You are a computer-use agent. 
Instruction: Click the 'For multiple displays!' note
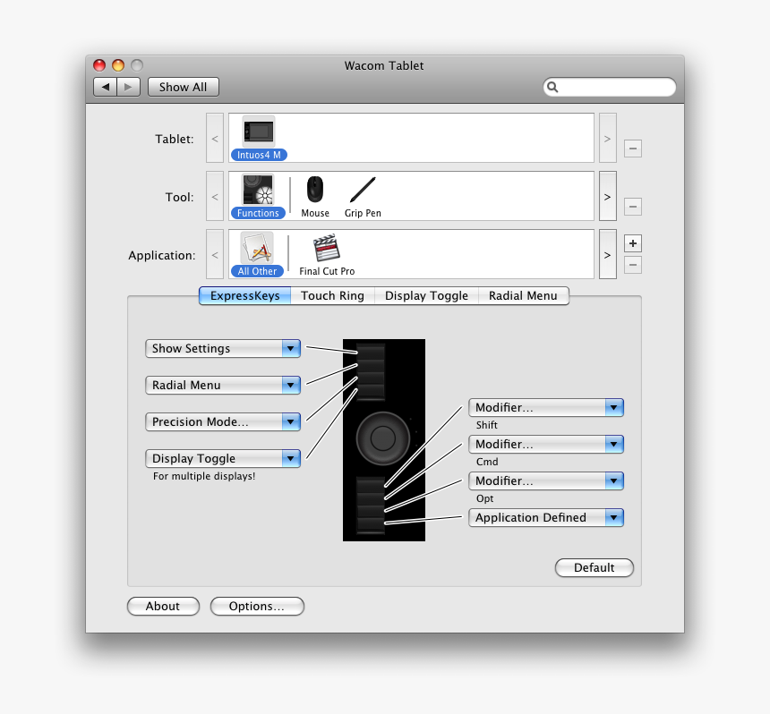click(x=204, y=476)
